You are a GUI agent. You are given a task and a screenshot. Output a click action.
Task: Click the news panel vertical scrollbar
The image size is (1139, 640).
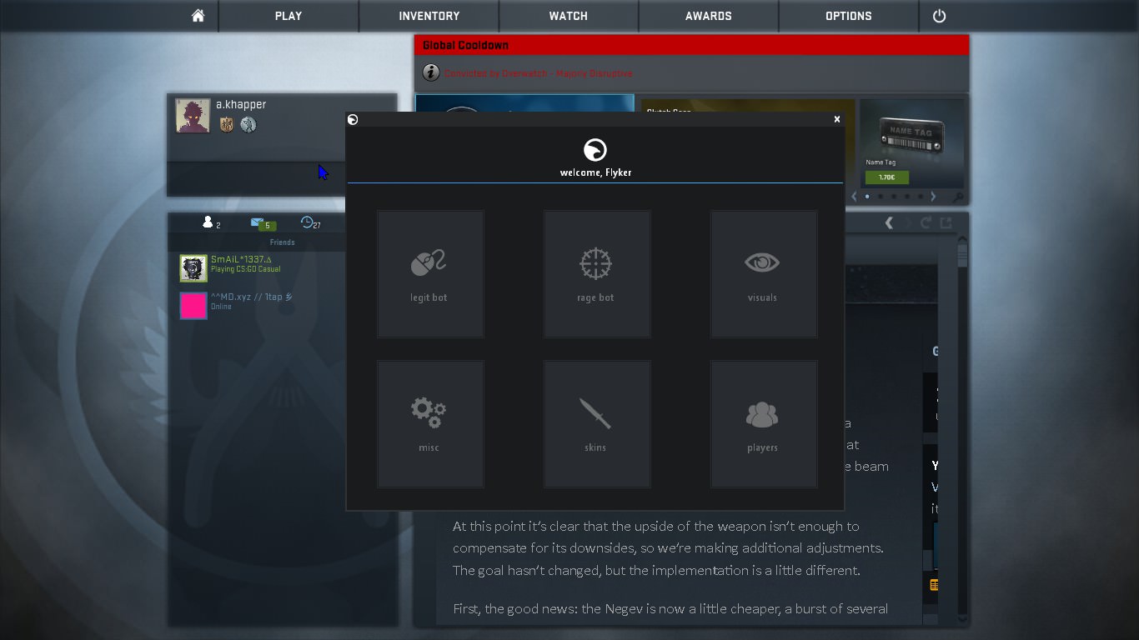(x=962, y=256)
